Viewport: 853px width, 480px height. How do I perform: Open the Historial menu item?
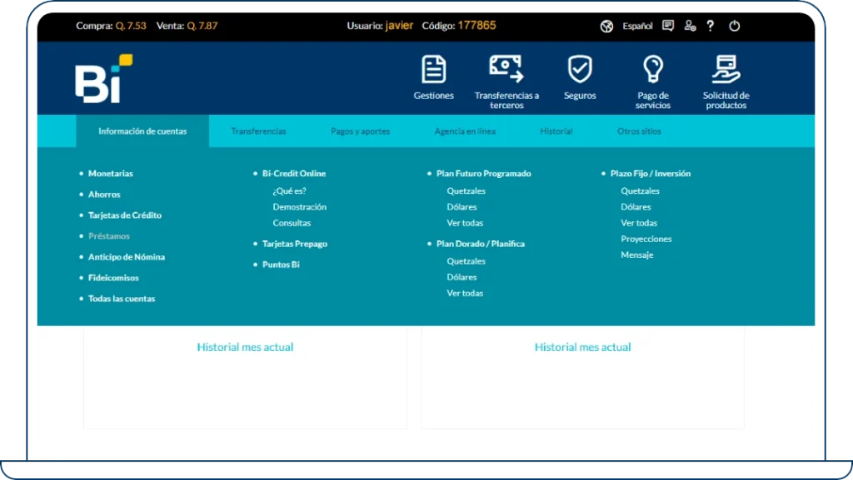pos(556,131)
